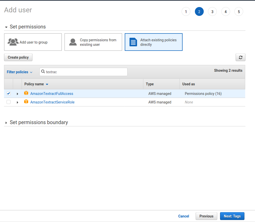
Task: Click the Showing 2 results text
Action: 228,70
